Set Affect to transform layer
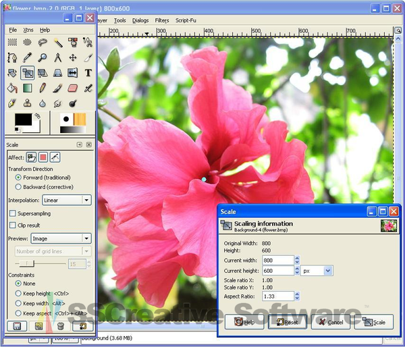 31,157
